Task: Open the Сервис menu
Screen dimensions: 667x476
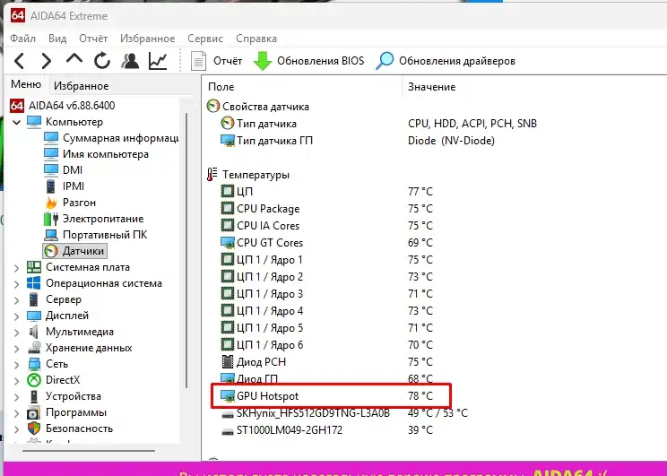Action: pyautogui.click(x=205, y=39)
